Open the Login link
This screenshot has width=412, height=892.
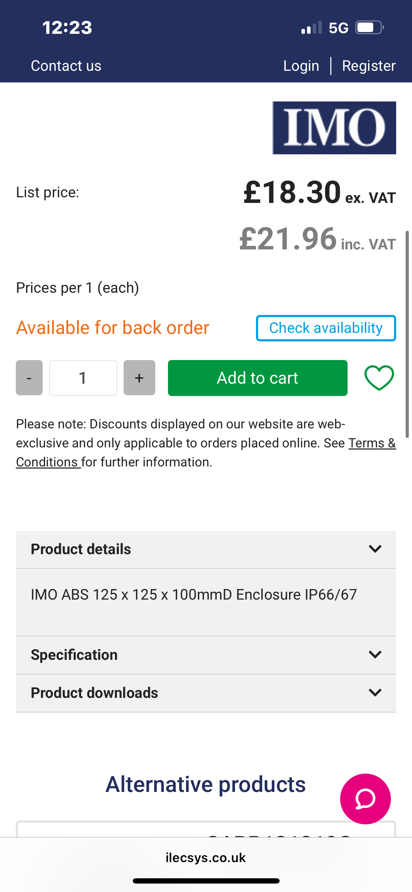tap(301, 66)
